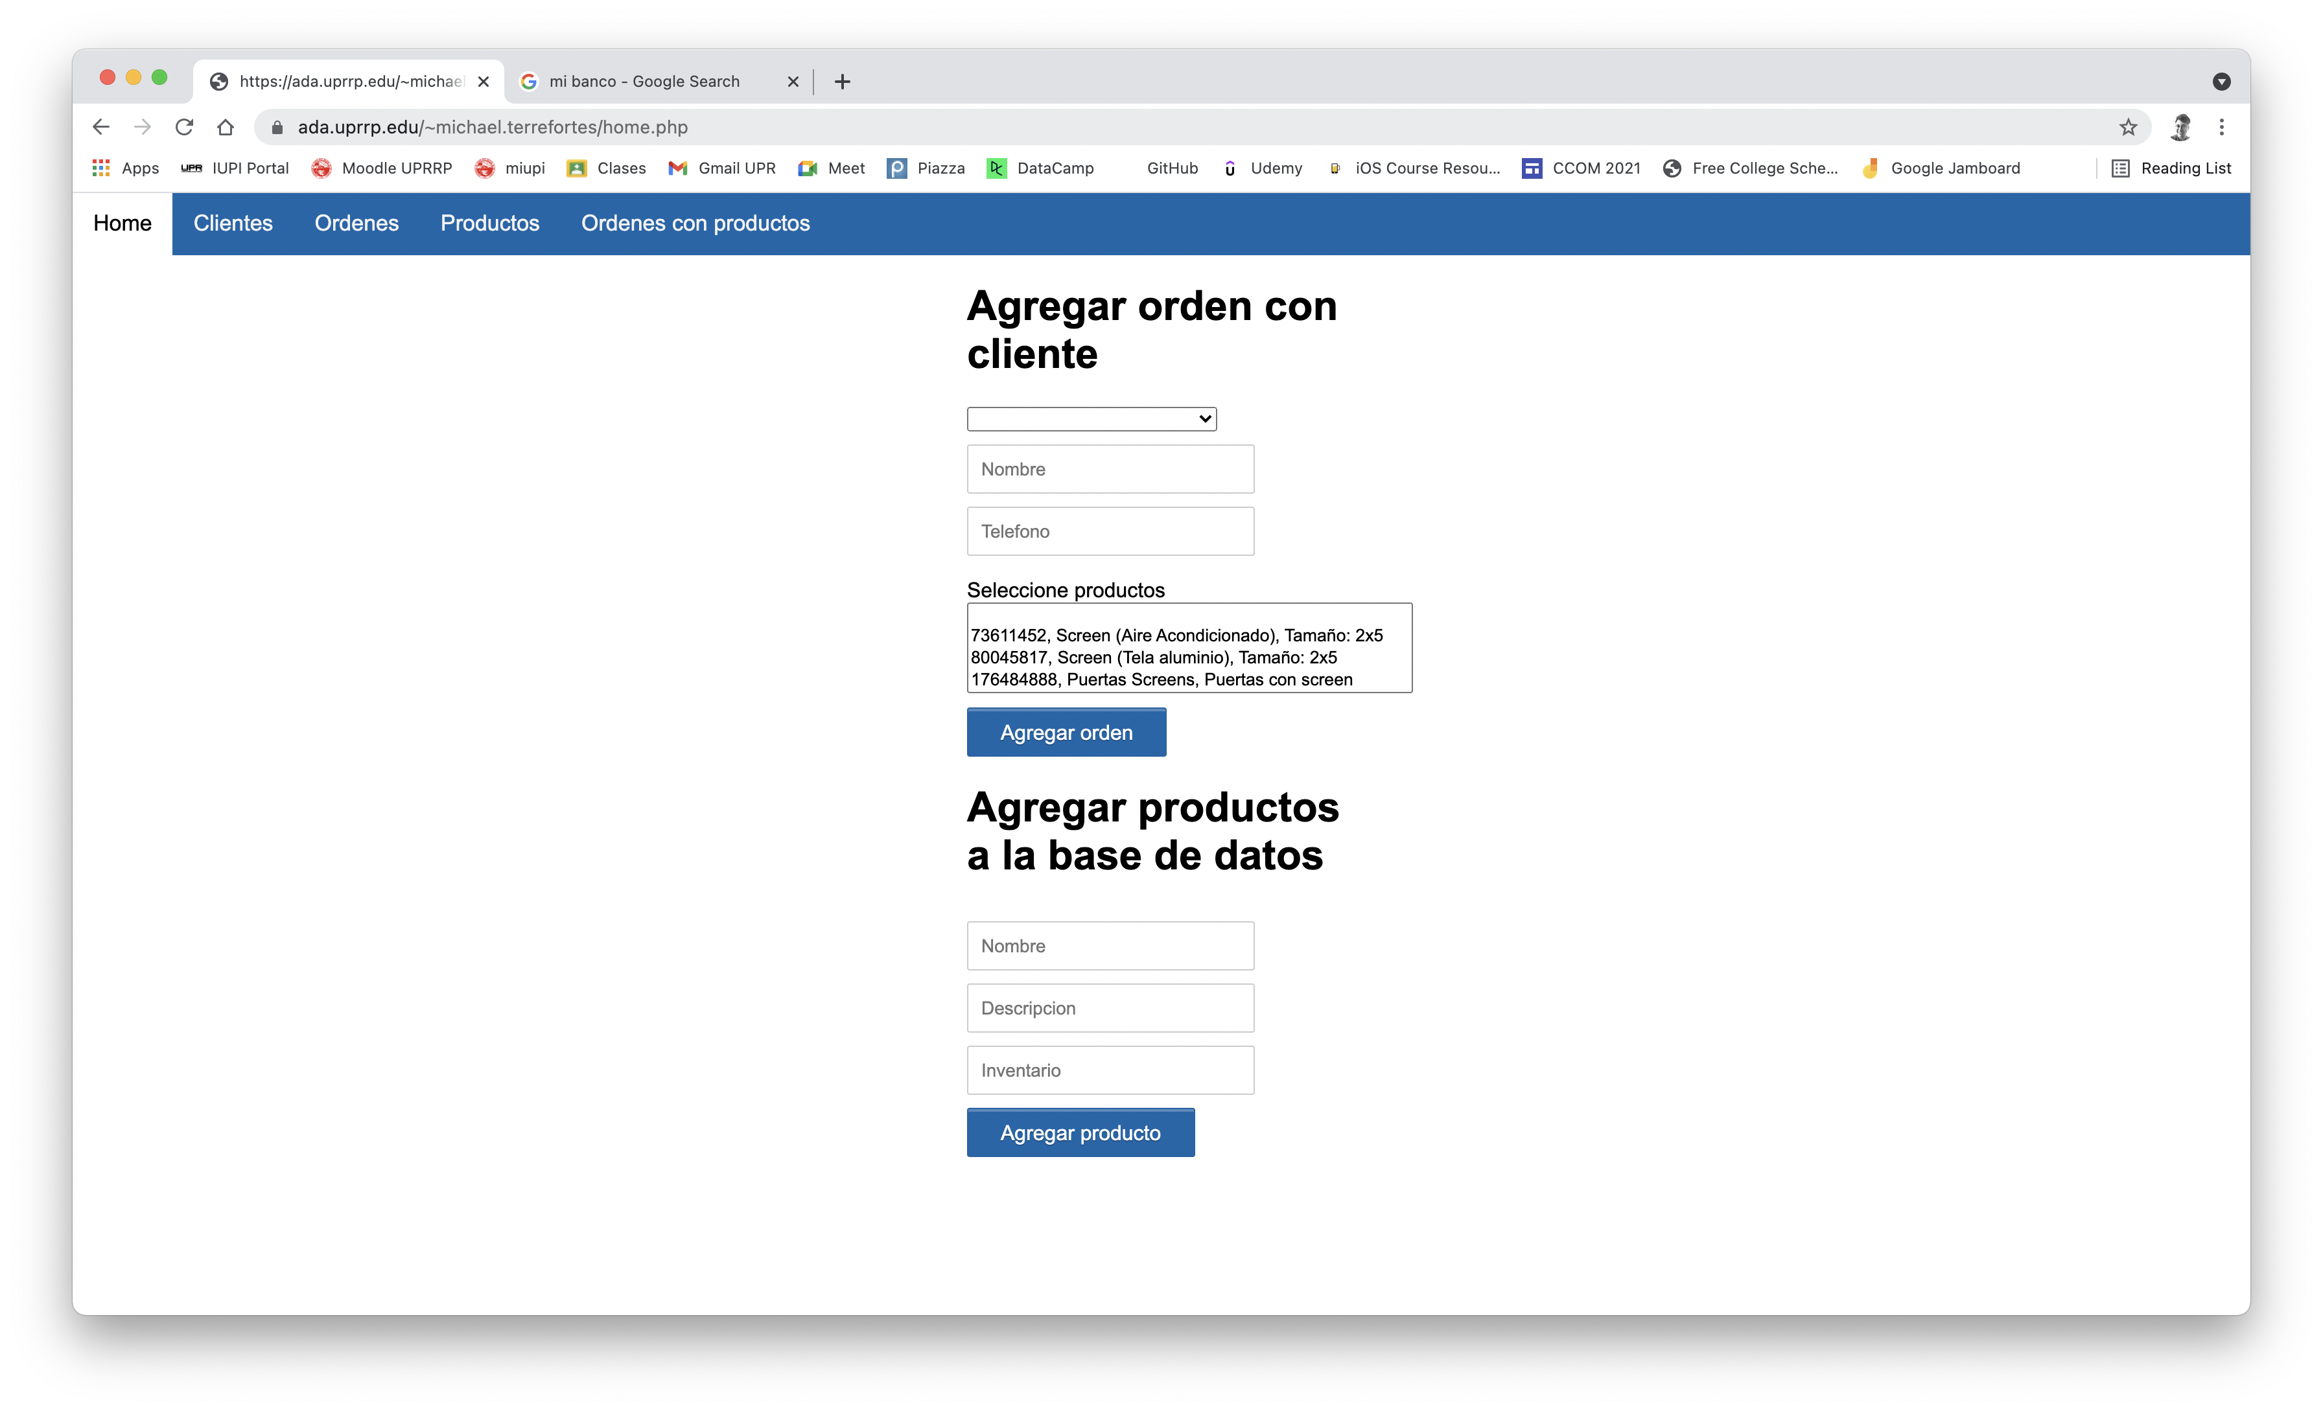The width and height of the screenshot is (2323, 1411).
Task: Go back with the back arrow
Action: point(101,127)
